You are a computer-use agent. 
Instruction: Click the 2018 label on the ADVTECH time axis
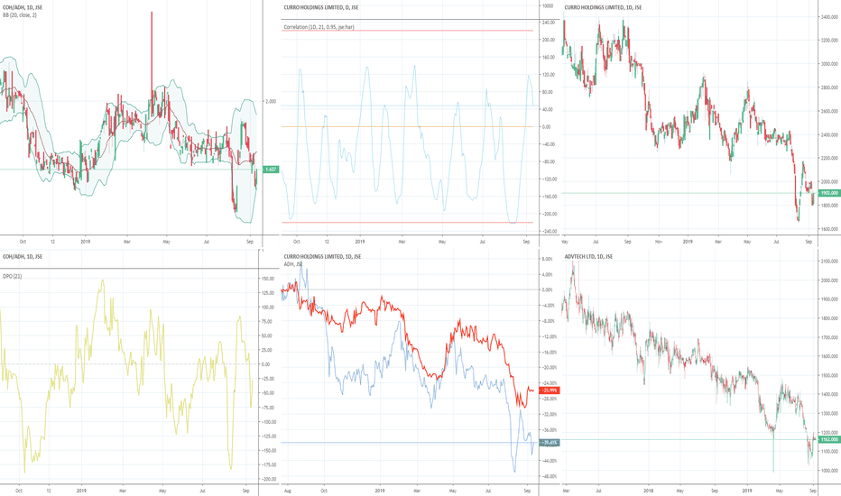[x=649, y=491]
